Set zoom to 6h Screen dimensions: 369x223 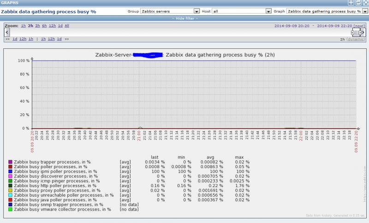coord(44,26)
